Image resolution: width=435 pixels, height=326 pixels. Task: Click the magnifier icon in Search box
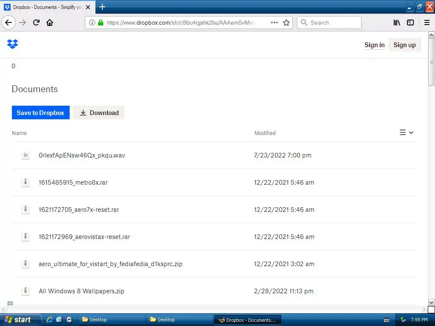(x=304, y=22)
